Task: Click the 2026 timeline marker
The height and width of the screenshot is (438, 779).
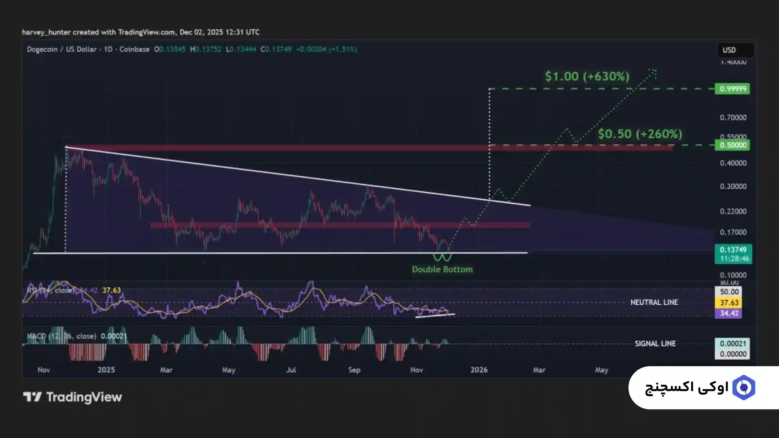Action: coord(479,370)
